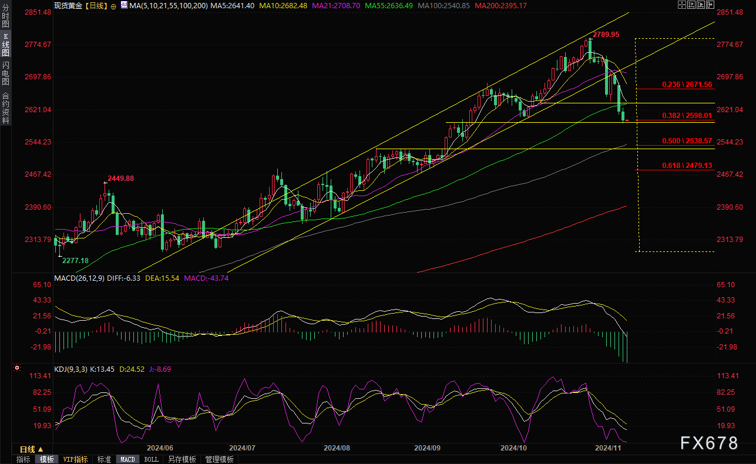756x464 pixels.
Task: Open 管理模板 template manager
Action: coord(219,459)
